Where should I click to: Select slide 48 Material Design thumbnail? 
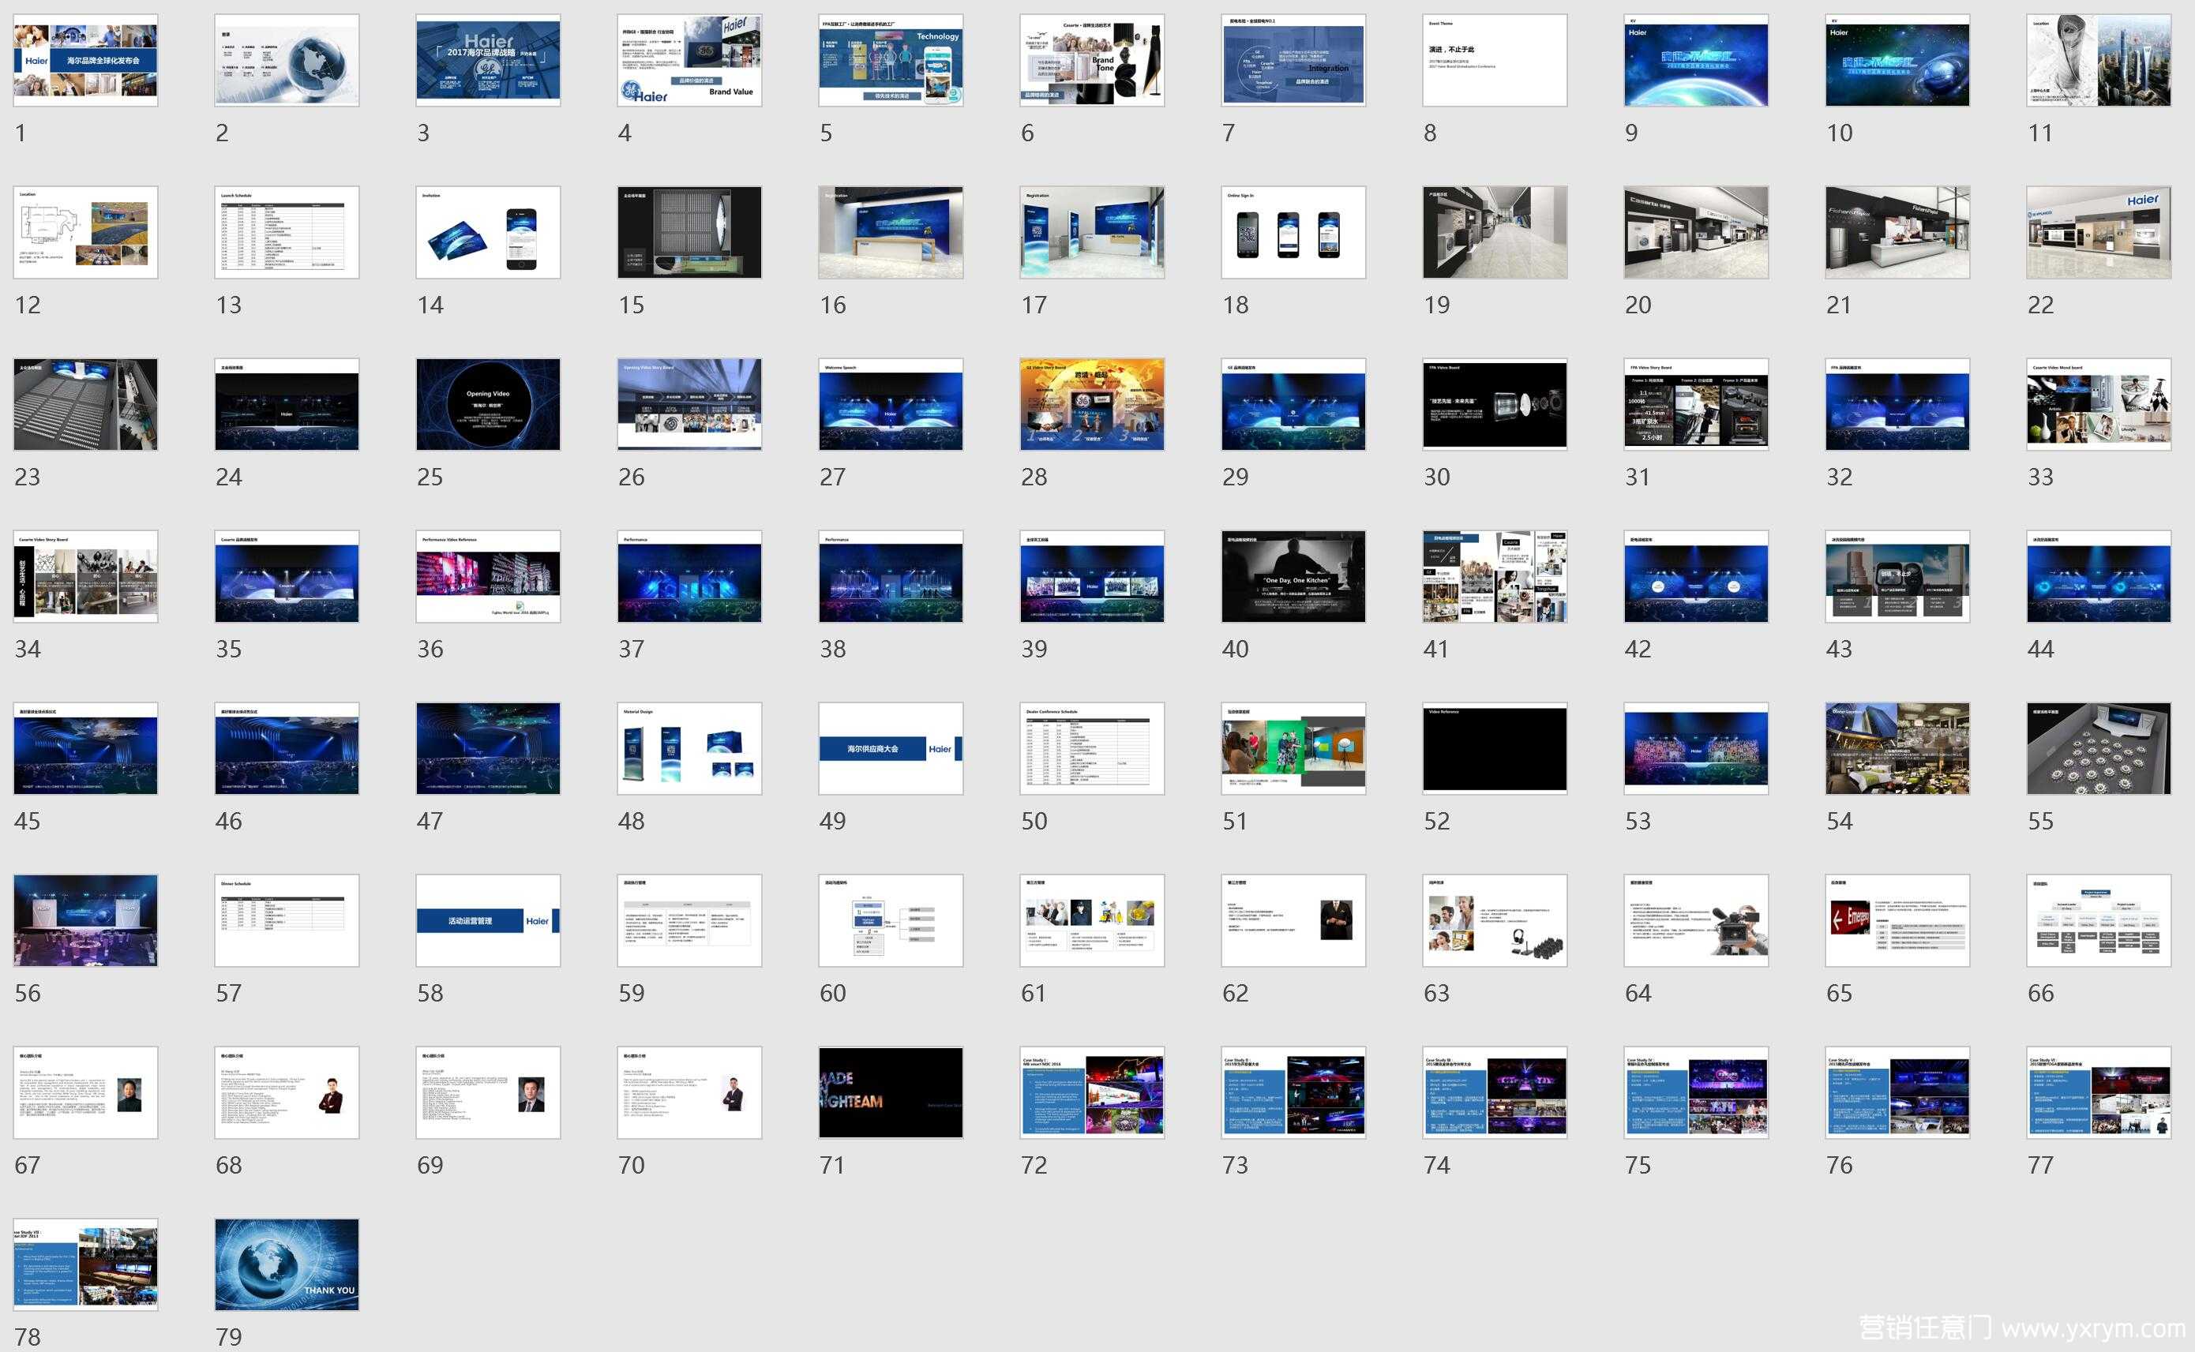pyautogui.click(x=689, y=748)
